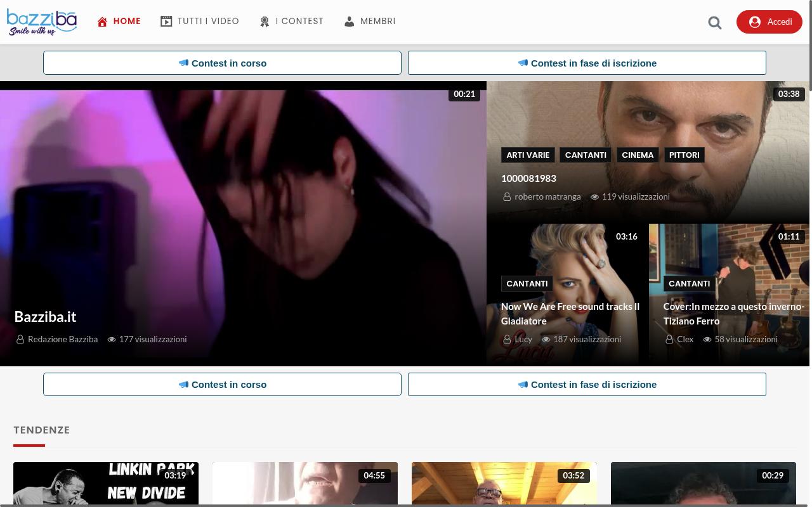This screenshot has height=507, width=812.
Task: Open the I Contest menu
Action: [x=292, y=22]
